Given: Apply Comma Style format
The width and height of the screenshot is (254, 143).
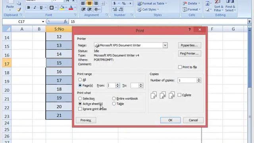Looking at the screenshot, I should click(x=130, y=3).
